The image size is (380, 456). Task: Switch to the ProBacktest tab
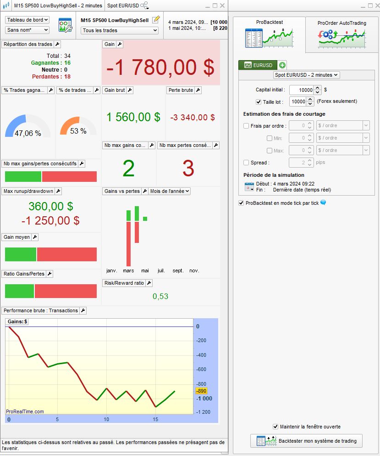(269, 34)
